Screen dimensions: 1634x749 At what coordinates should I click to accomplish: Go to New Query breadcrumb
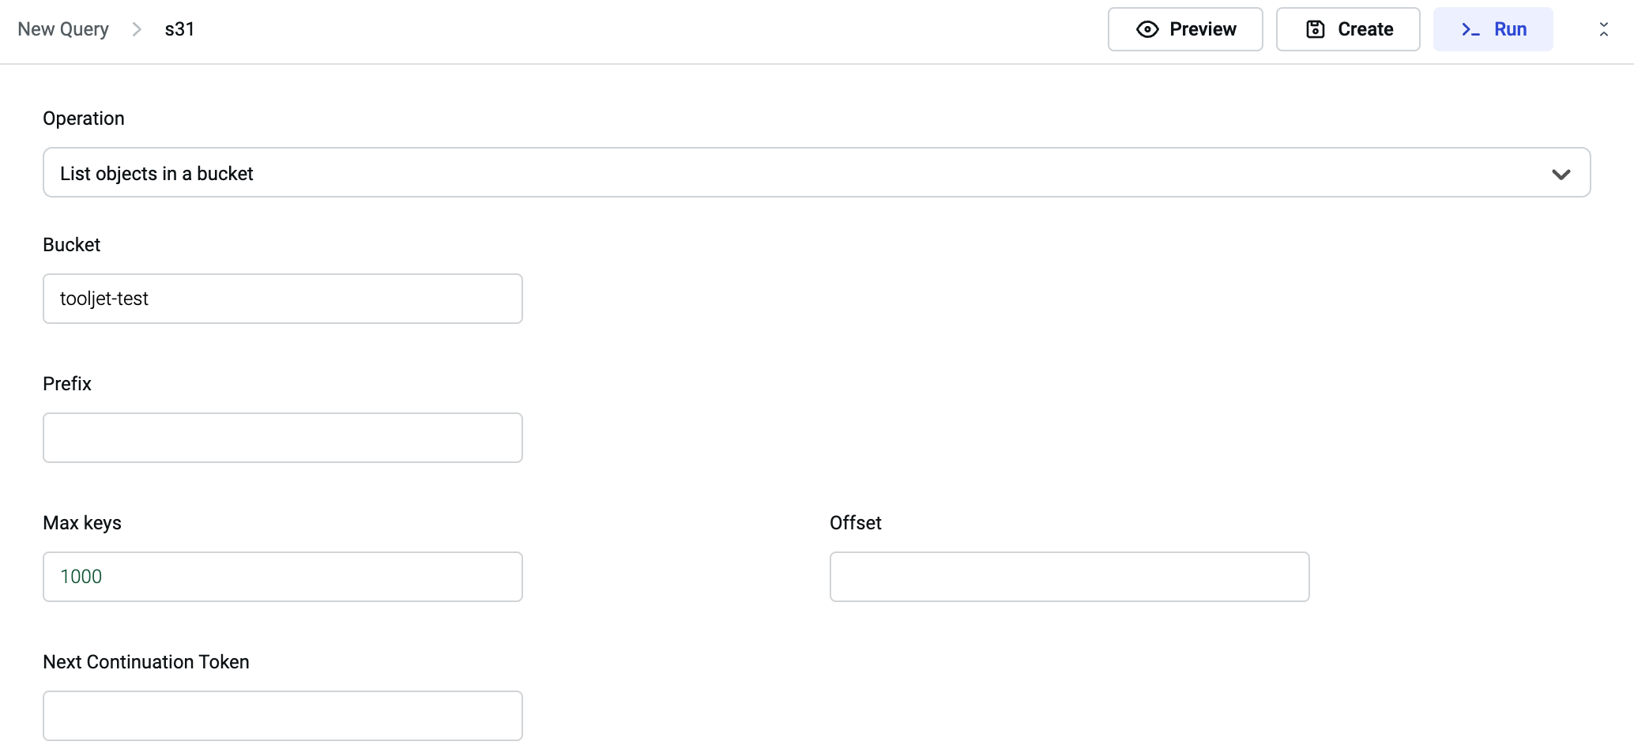pos(63,29)
